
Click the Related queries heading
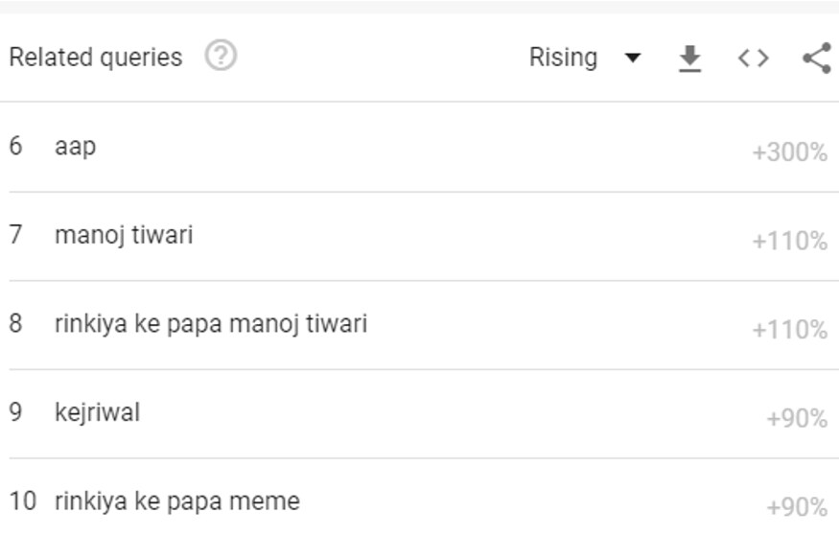pyautogui.click(x=96, y=58)
